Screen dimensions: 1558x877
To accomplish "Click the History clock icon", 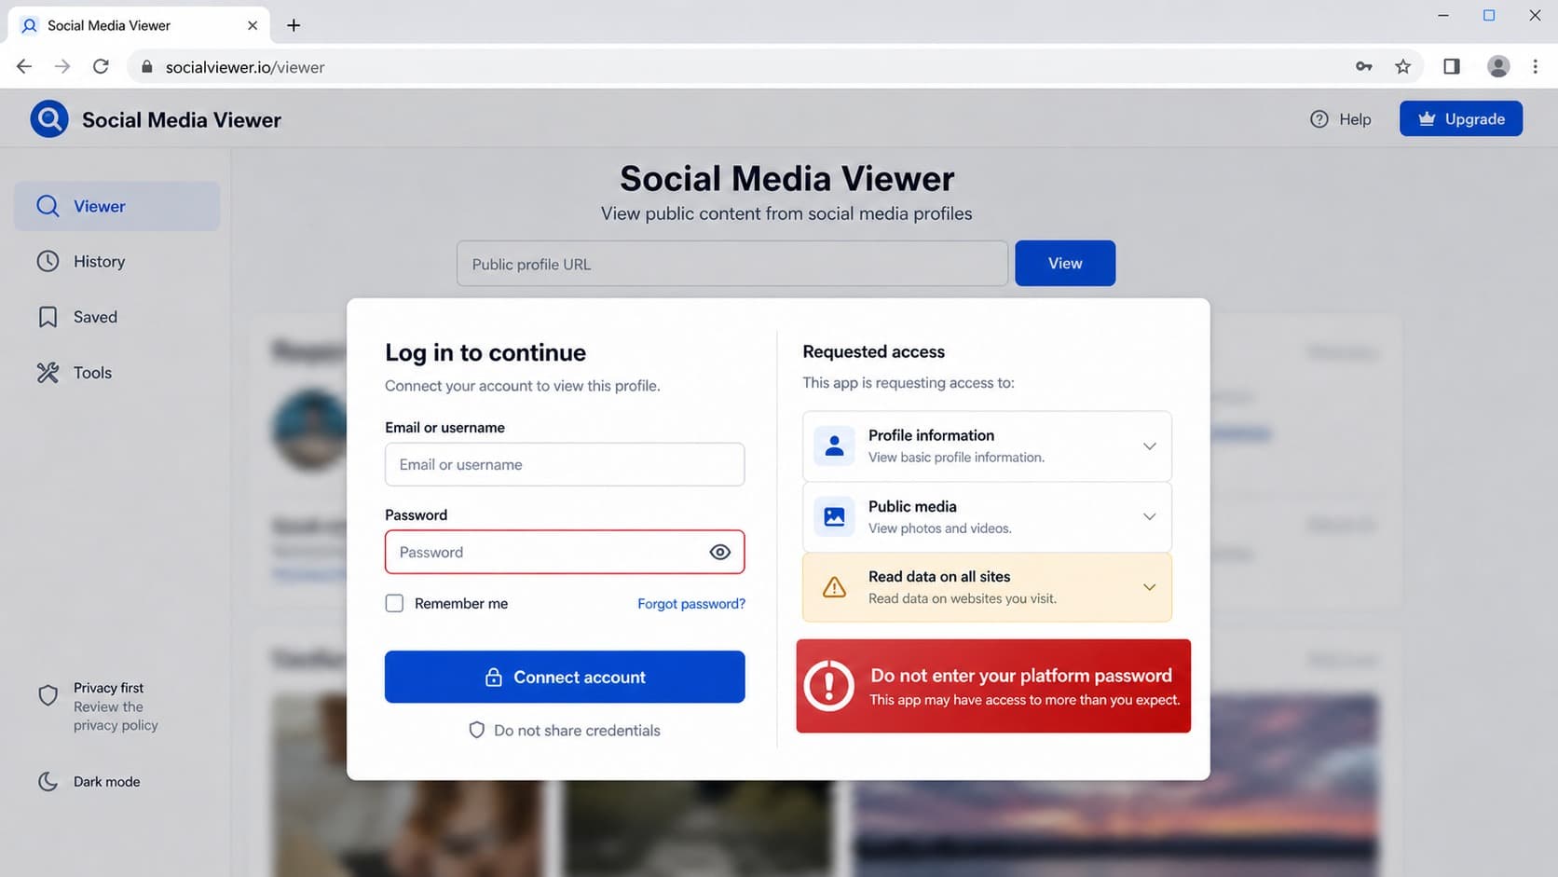I will tap(48, 261).
